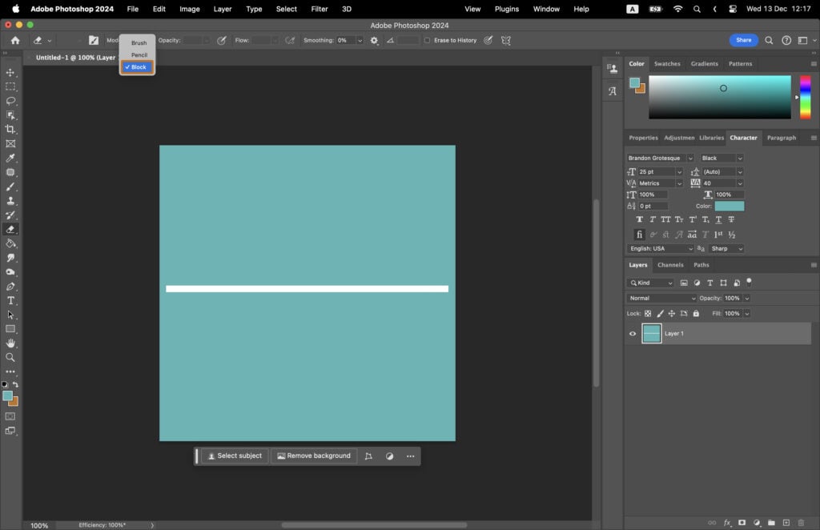Click the foreground color swatch at toolbar bottom
Screen dimensions: 820x530
[x=8, y=395]
